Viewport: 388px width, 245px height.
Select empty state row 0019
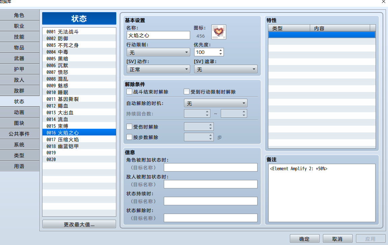click(x=79, y=153)
